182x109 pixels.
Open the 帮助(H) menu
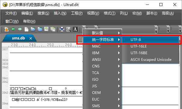tap(29, 21)
